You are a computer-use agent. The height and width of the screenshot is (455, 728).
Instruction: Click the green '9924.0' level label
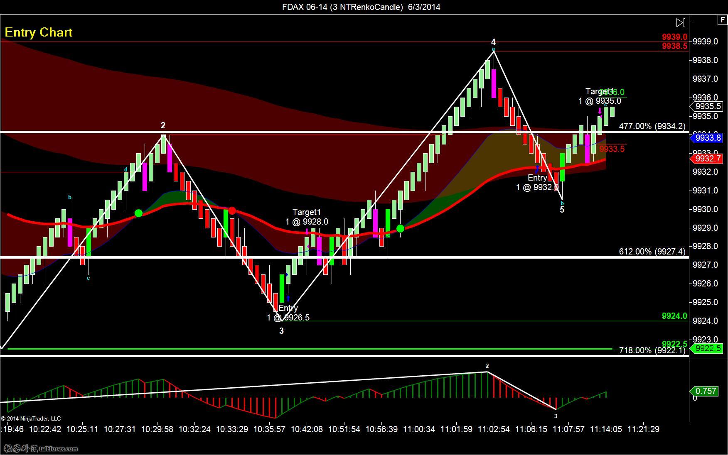[x=675, y=316]
